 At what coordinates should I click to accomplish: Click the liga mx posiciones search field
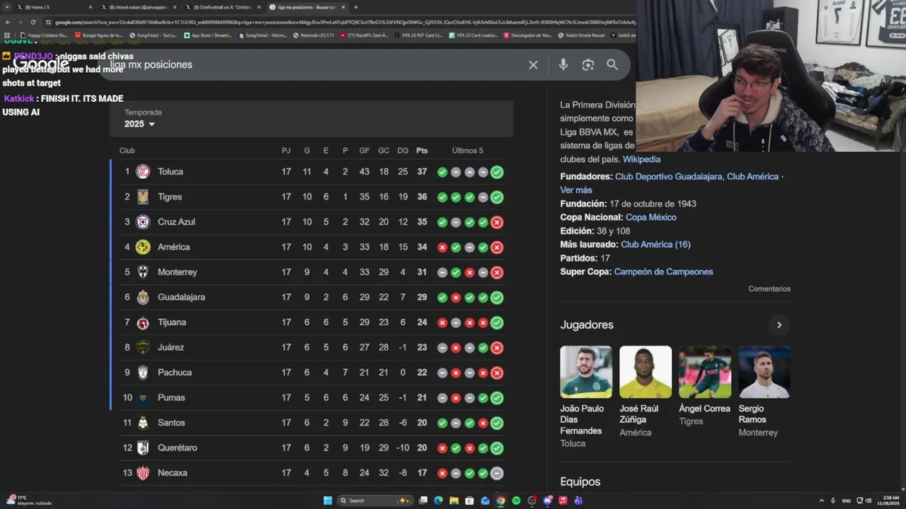coord(311,65)
